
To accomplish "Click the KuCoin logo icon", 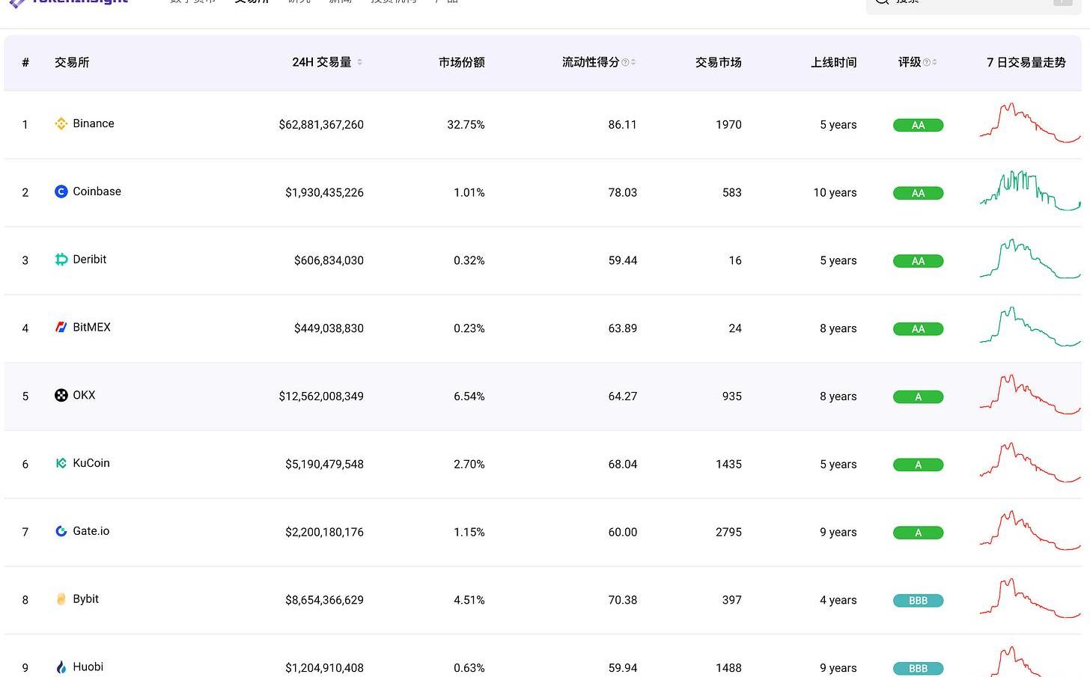I will point(61,463).
